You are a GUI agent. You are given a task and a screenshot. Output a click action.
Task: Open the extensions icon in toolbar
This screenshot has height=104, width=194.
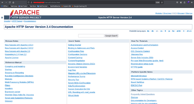click(x=185, y=2)
